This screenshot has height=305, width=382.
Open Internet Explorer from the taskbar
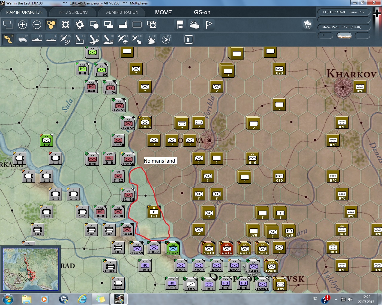coord(82,299)
